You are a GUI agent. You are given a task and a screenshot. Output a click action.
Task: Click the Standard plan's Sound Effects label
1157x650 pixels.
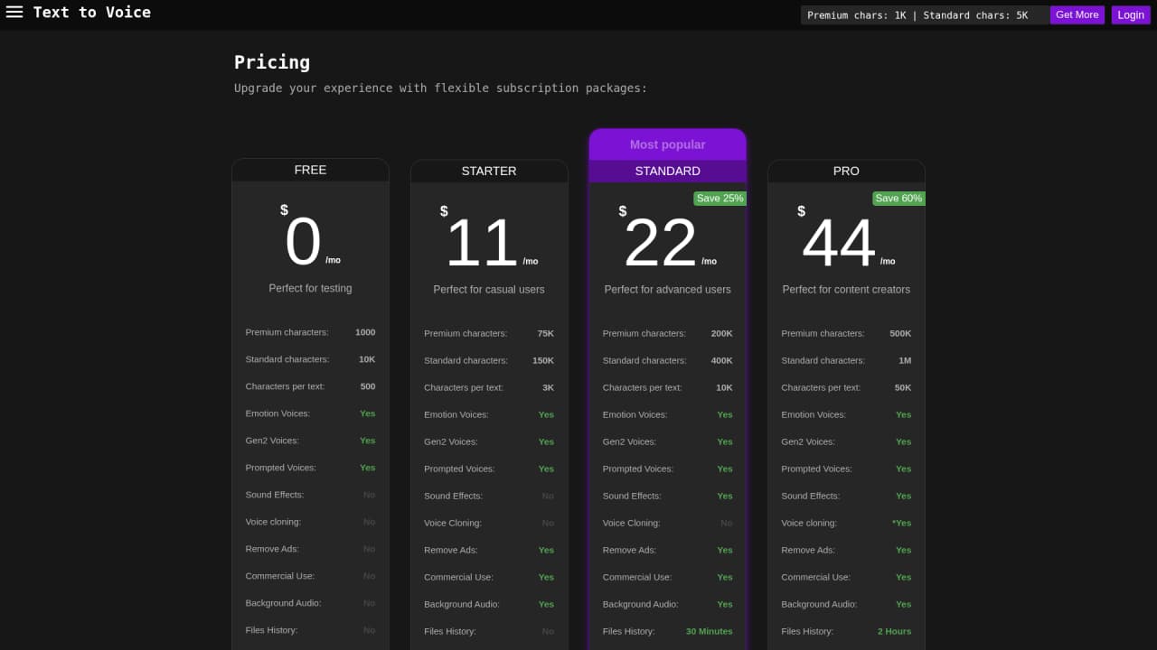pyautogui.click(x=632, y=496)
